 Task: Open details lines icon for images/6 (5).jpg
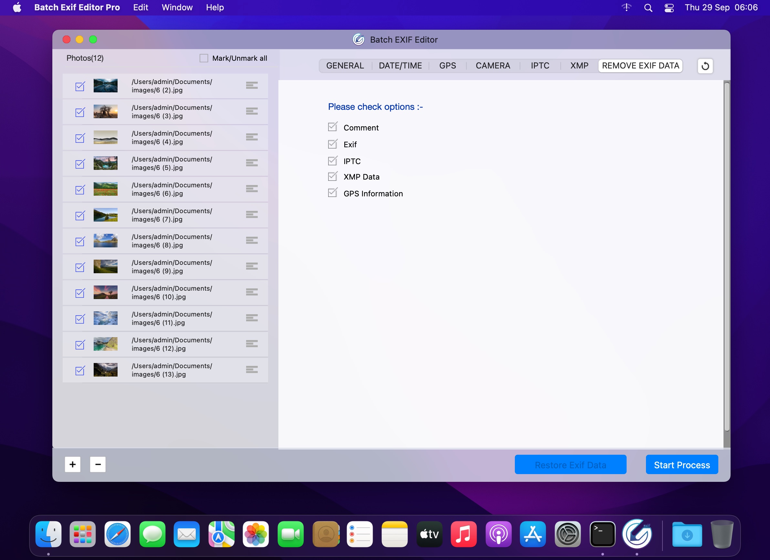[252, 163]
